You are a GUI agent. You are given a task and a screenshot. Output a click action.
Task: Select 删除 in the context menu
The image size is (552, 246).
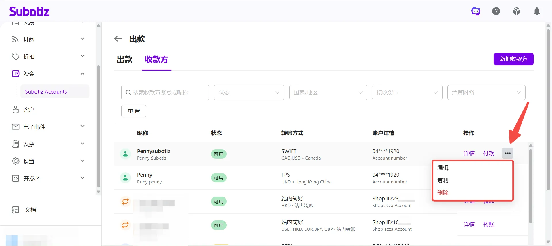(x=443, y=193)
